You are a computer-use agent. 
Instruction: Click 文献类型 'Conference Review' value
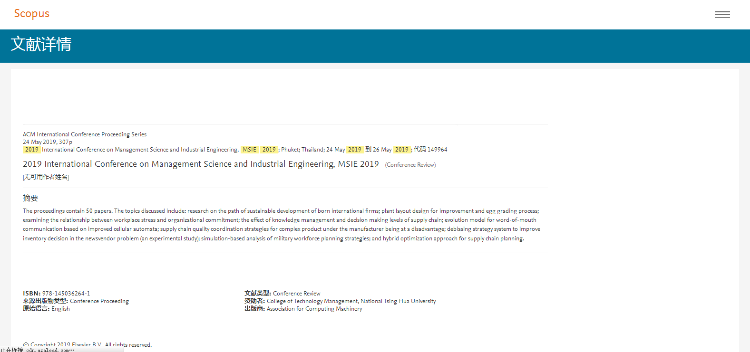coord(297,294)
